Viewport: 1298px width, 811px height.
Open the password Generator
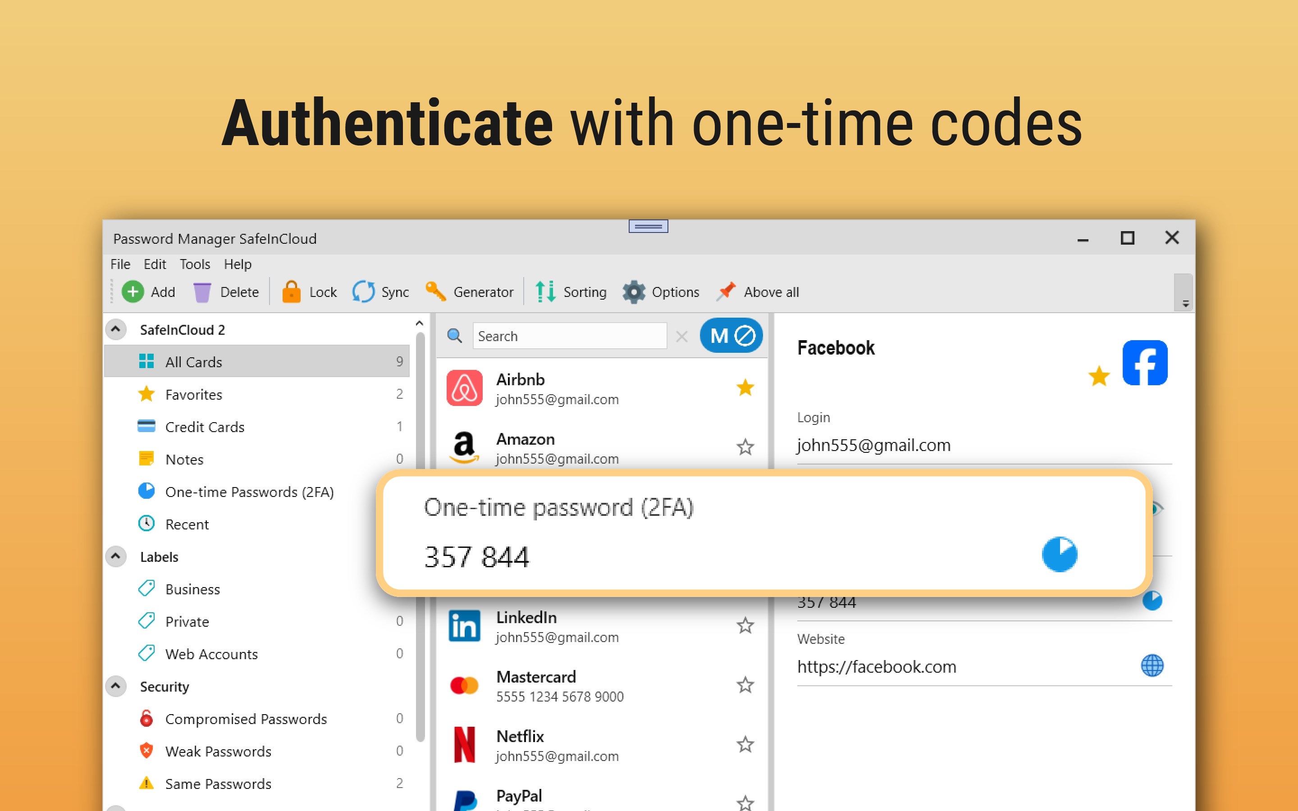coord(435,292)
